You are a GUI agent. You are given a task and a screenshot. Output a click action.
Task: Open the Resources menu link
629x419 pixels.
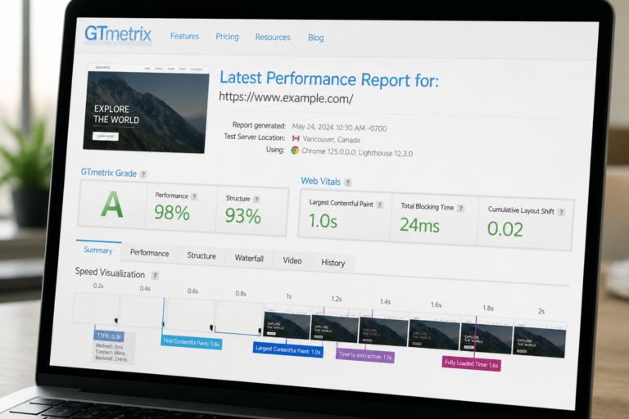(273, 38)
